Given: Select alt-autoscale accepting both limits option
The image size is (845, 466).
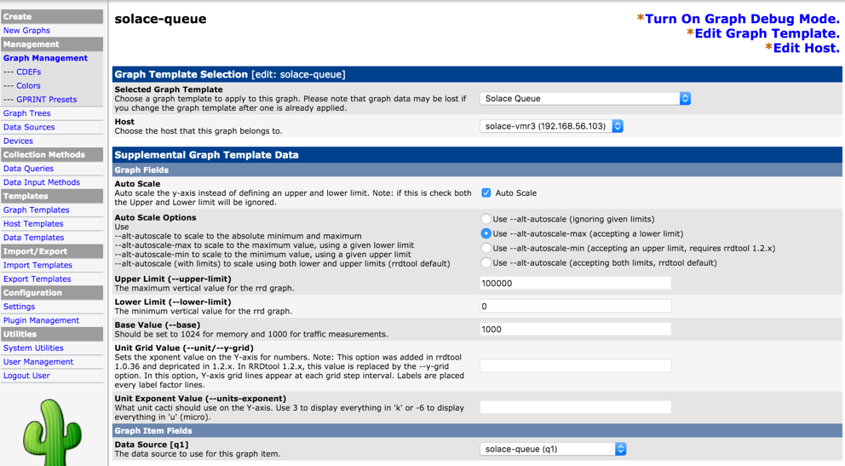Looking at the screenshot, I should click(486, 262).
